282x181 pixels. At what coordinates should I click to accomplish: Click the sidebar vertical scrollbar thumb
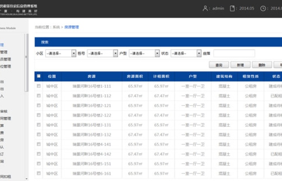[27, 62]
